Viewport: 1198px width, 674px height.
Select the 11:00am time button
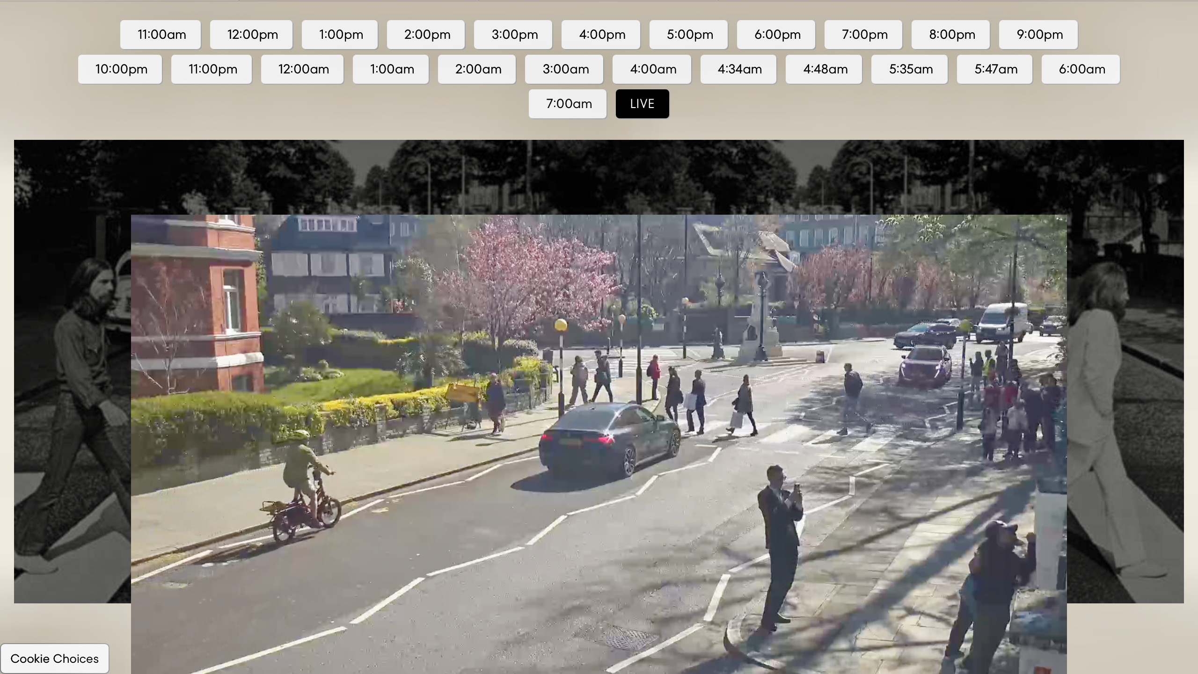click(161, 35)
